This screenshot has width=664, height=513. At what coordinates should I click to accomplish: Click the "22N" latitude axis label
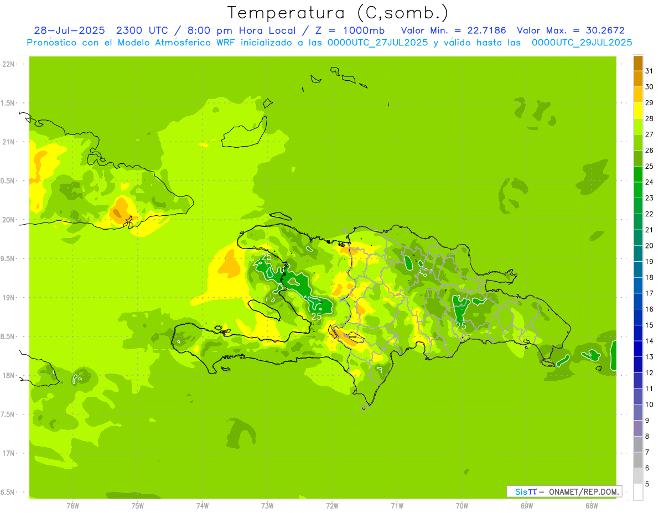click(9, 64)
